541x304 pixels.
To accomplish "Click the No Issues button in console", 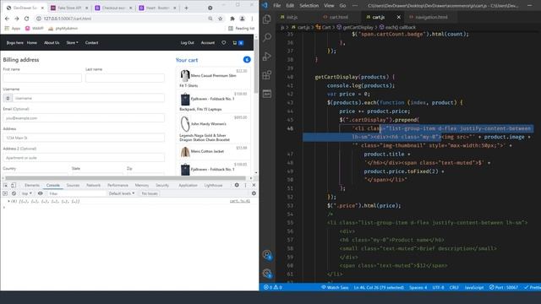I will coord(150,193).
